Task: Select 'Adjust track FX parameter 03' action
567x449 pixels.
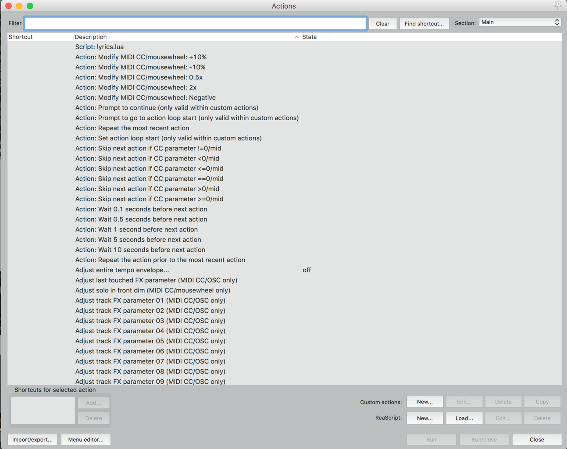Action: [284, 321]
